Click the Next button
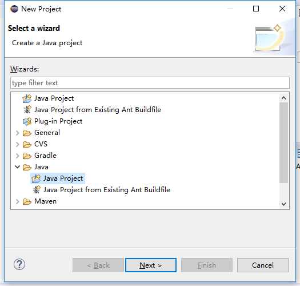This screenshot has width=300, height=286. [x=151, y=265]
